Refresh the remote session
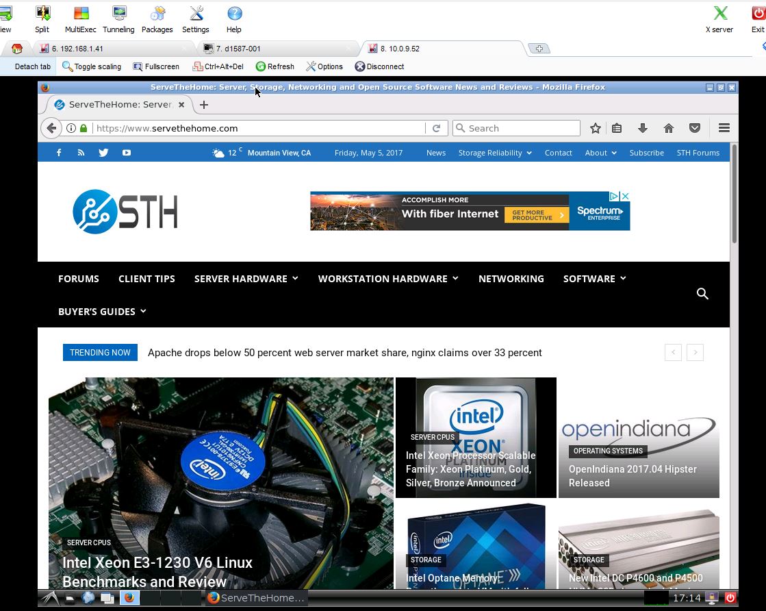Screen dimensions: 766x611 pyautogui.click(x=275, y=66)
